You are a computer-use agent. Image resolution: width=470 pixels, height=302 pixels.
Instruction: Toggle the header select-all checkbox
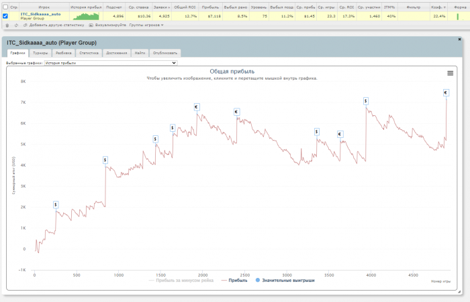click(5, 7)
